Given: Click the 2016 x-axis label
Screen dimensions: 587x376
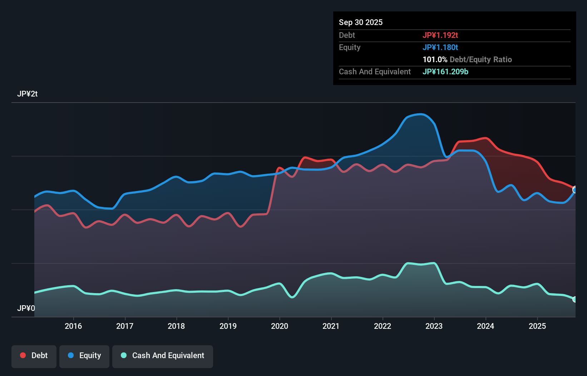Looking at the screenshot, I should click(x=73, y=326).
